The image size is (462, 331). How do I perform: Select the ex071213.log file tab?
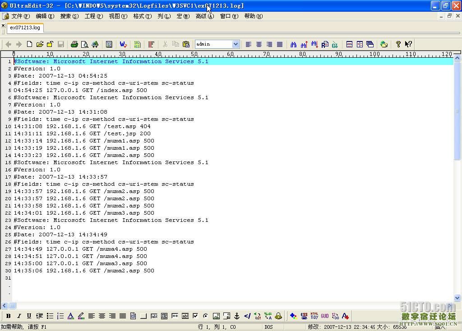point(25,28)
